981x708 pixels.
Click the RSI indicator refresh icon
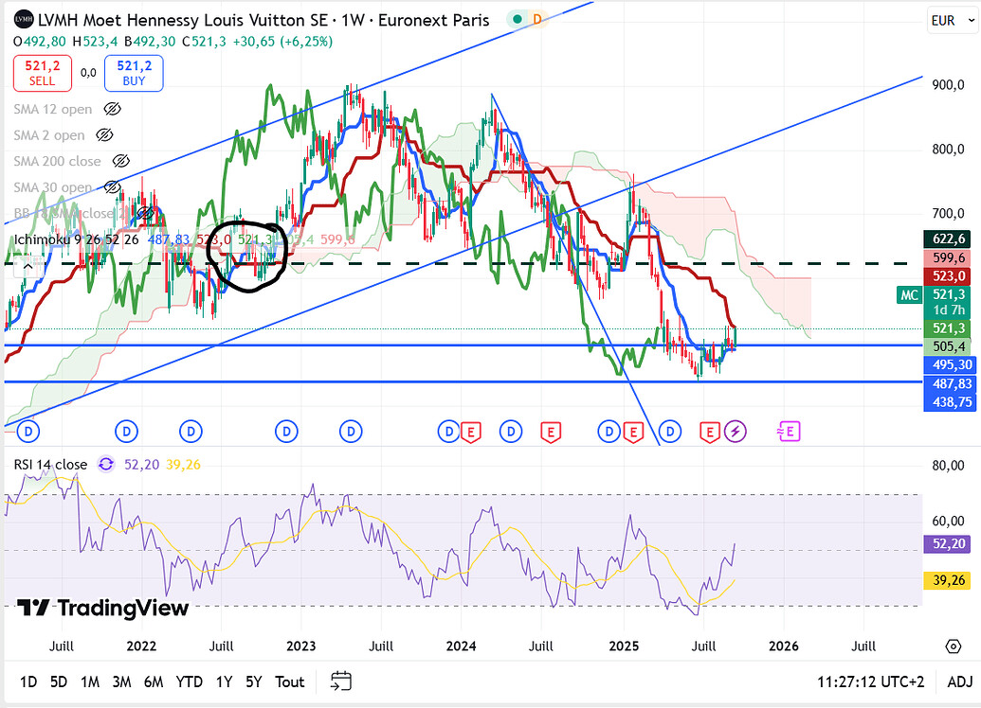[105, 465]
